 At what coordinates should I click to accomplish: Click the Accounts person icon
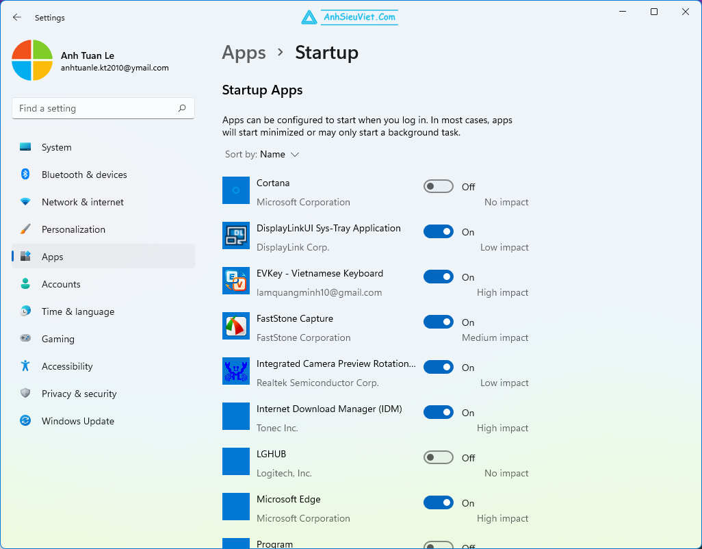[25, 283]
